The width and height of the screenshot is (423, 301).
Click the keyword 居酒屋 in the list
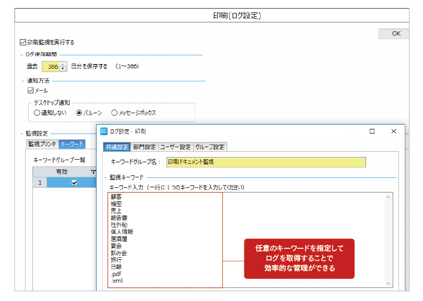[x=119, y=239]
